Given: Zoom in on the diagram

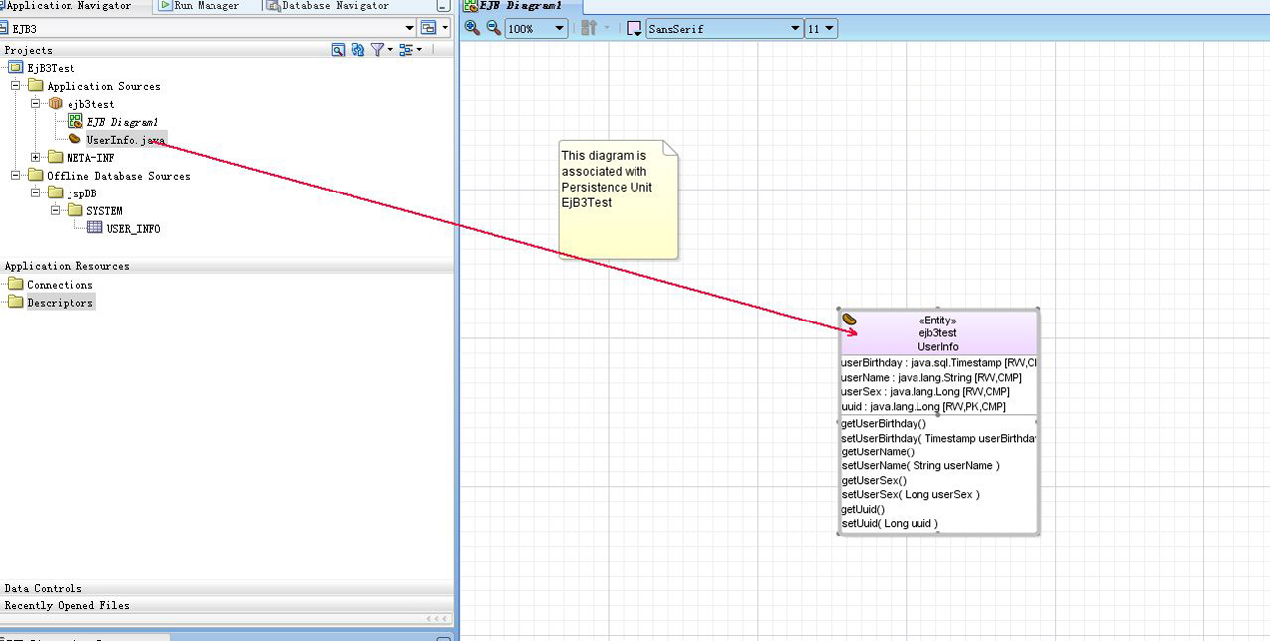Looking at the screenshot, I should (472, 28).
